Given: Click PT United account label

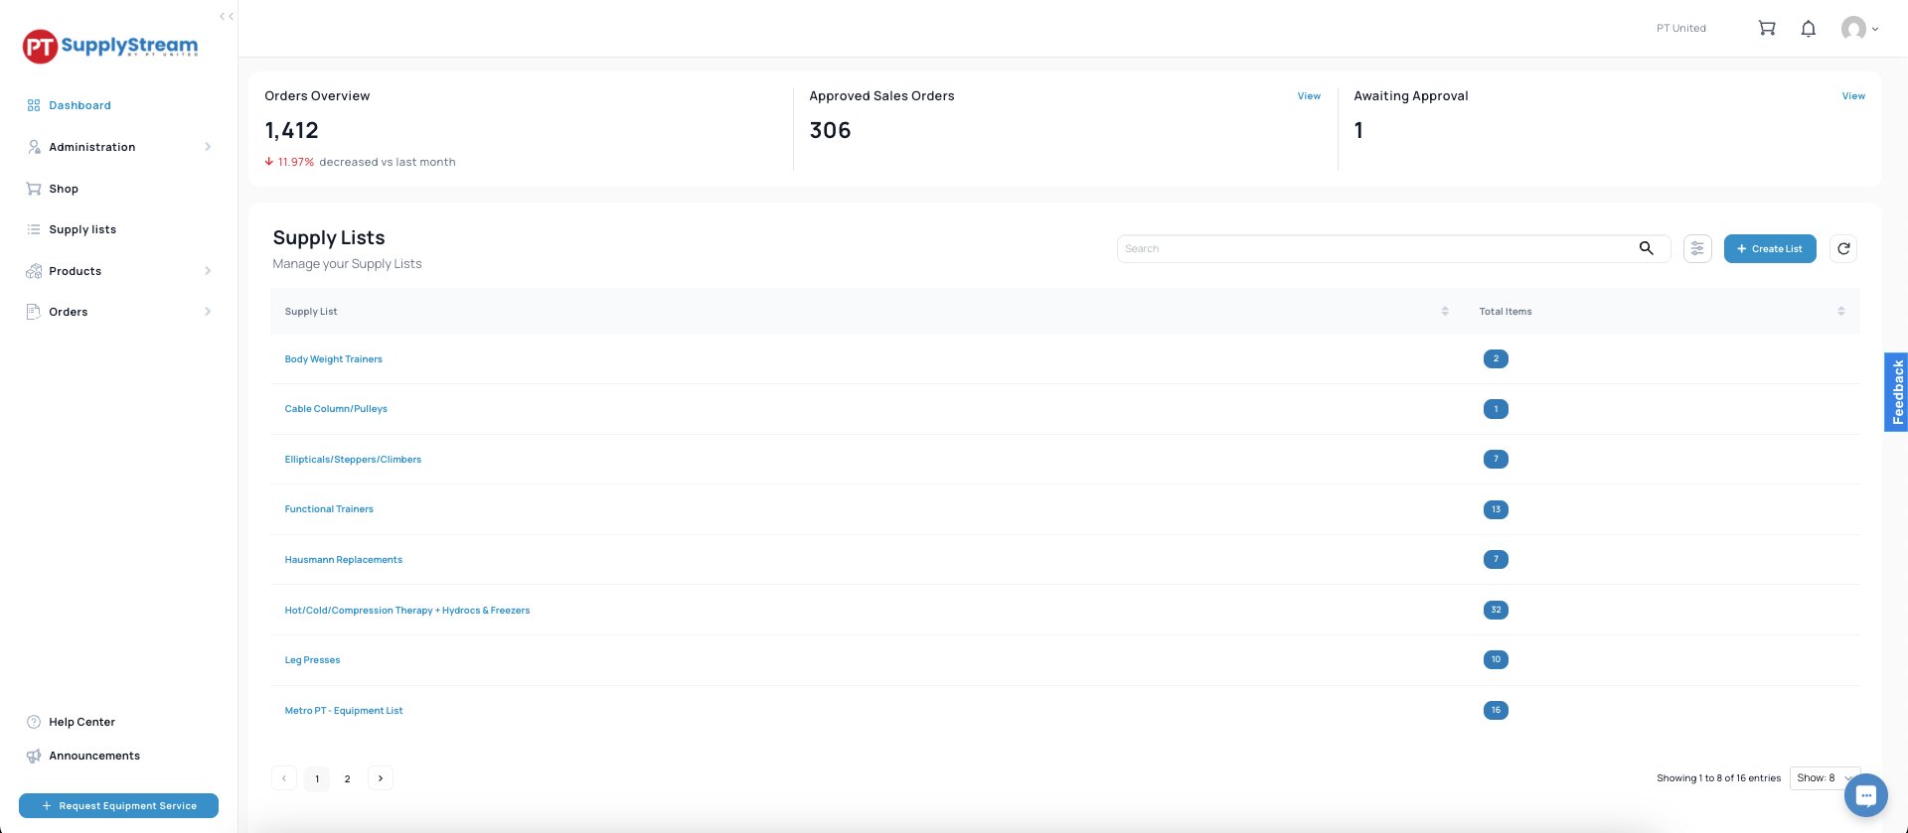Looking at the screenshot, I should (x=1680, y=28).
